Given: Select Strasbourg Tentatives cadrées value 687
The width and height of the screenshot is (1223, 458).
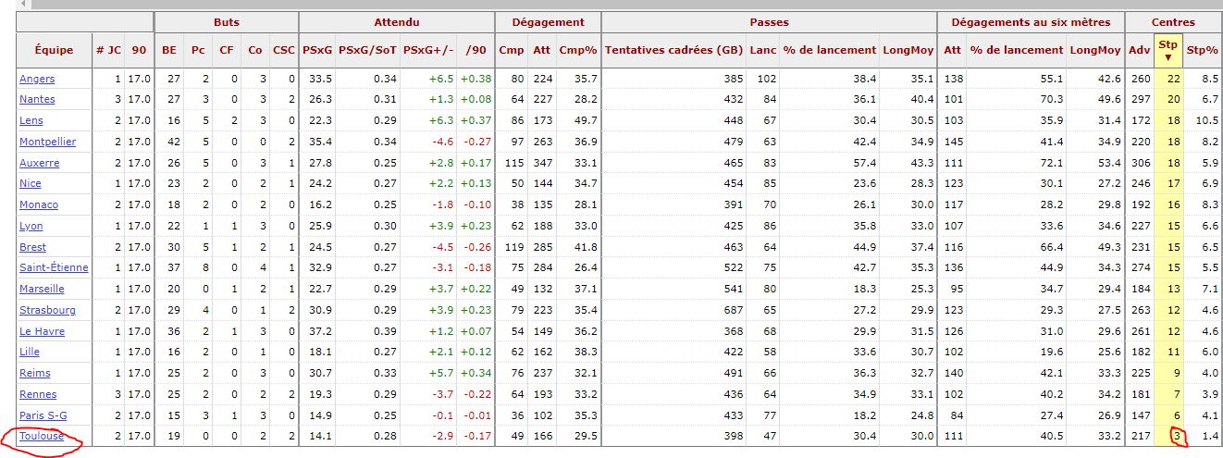Looking at the screenshot, I should 735,310.
